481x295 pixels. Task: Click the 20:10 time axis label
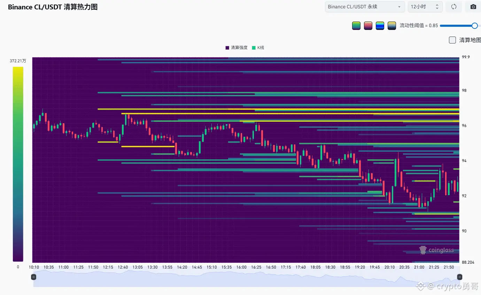click(390, 267)
